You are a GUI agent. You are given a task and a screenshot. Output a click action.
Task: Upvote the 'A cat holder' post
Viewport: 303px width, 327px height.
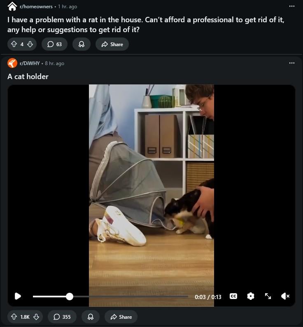13,317
